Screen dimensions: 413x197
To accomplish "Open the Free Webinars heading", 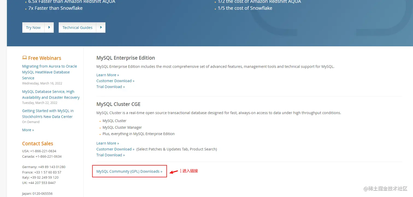I will (45, 58).
